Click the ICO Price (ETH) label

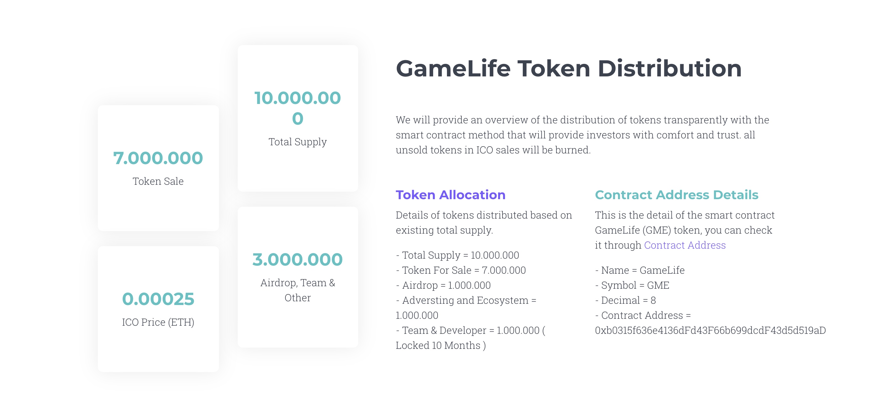coord(158,322)
